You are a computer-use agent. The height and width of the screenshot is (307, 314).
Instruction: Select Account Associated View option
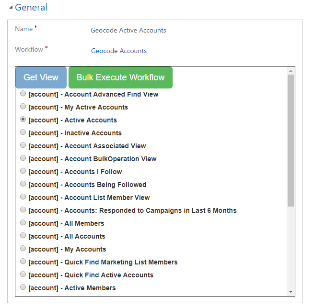[23, 146]
